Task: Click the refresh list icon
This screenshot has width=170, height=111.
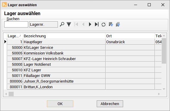Action: pyautogui.click(x=104, y=25)
